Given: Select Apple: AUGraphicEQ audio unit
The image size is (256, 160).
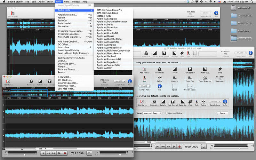Looking at the screenshot, I should [x=114, y=33].
